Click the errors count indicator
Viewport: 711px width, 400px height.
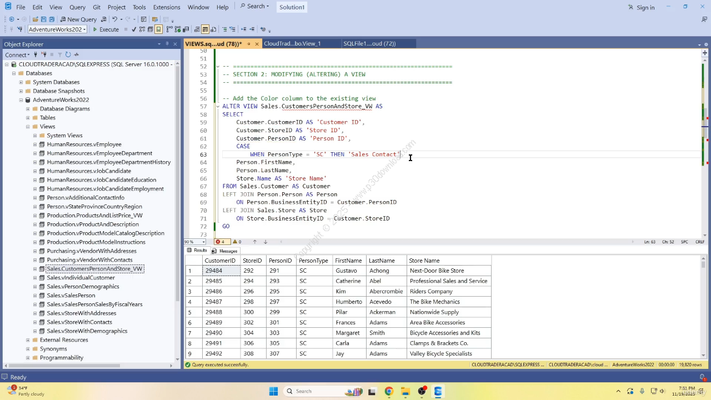point(221,242)
